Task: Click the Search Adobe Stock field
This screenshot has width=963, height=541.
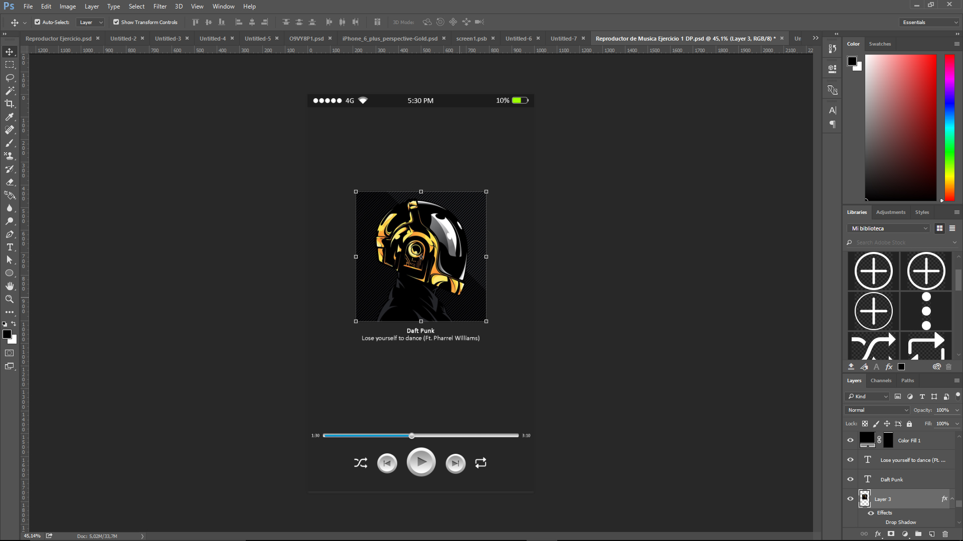Action: (x=902, y=242)
